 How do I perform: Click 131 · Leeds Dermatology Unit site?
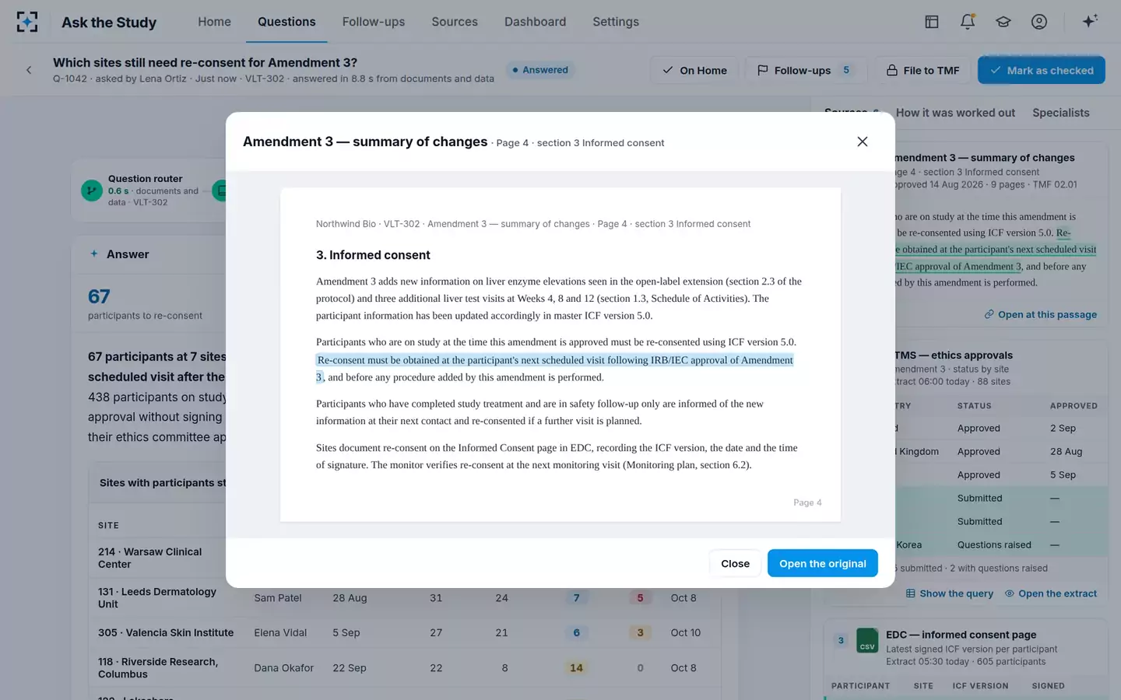pos(157,597)
